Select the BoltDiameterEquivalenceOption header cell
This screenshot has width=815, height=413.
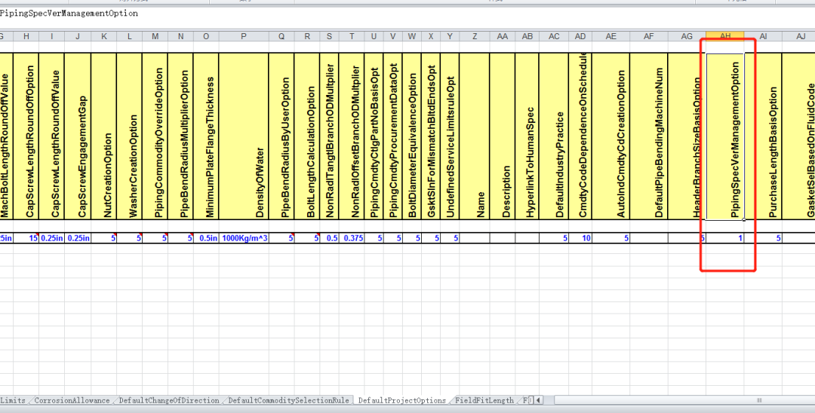(412, 136)
